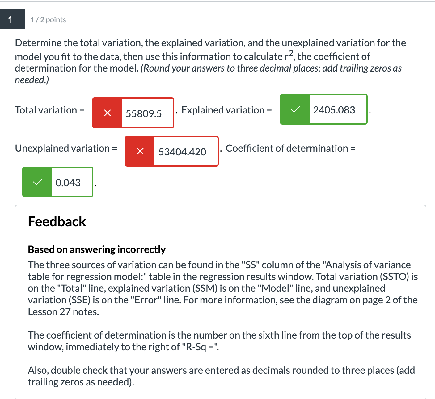The image size is (435, 399).
Task: Click the green checkmark beside Explained variation
Action: tap(295, 109)
